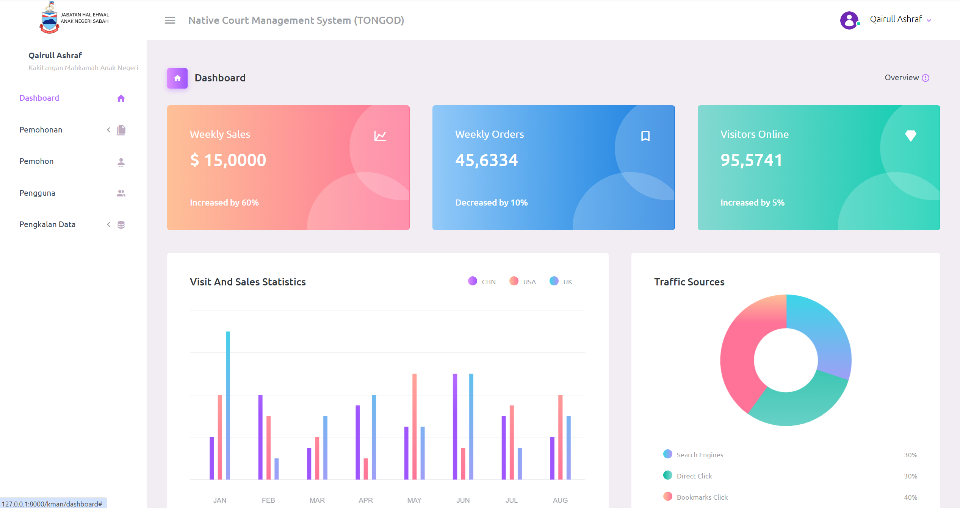Toggle UK series in chart legend

[x=554, y=281]
